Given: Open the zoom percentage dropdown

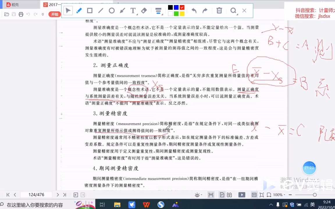Looking at the screenshot, I should point(278,195).
